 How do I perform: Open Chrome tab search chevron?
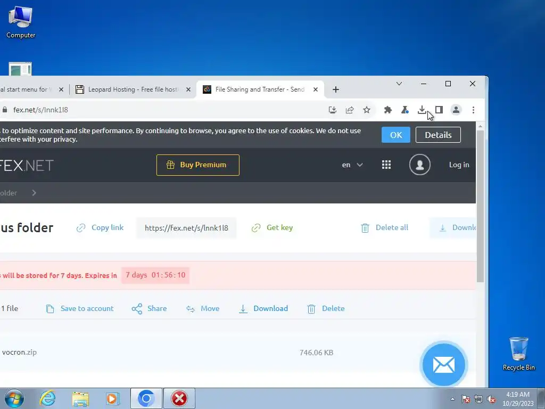[x=399, y=84]
